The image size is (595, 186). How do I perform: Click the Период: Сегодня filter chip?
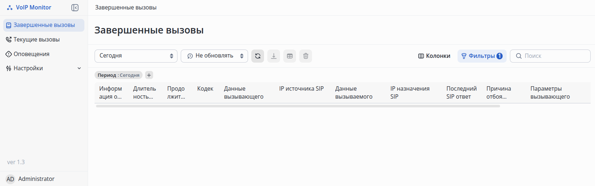pos(119,75)
